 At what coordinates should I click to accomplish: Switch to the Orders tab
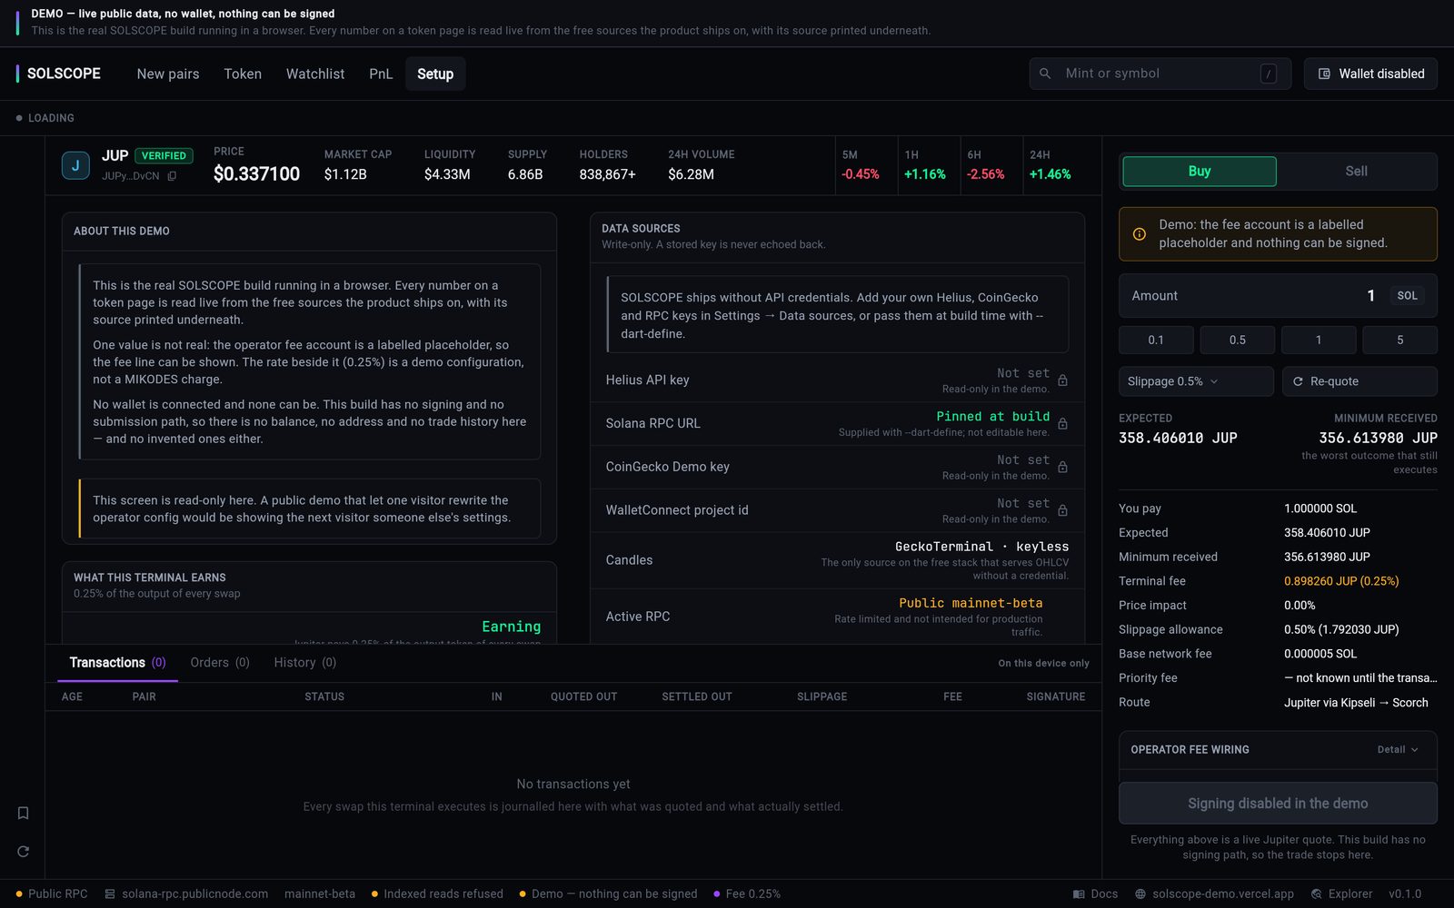point(220,663)
